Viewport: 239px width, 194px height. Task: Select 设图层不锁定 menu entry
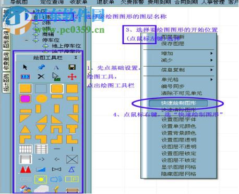pyautogui.click(x=179, y=160)
